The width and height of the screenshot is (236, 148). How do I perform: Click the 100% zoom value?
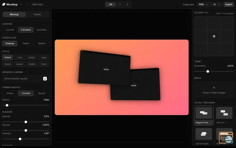click(x=230, y=66)
